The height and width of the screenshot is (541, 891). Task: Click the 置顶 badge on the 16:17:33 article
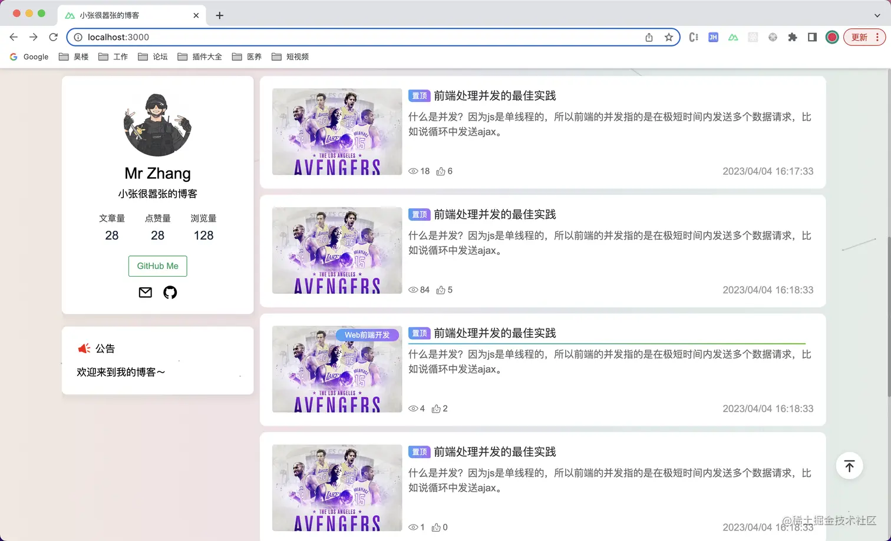pos(420,96)
